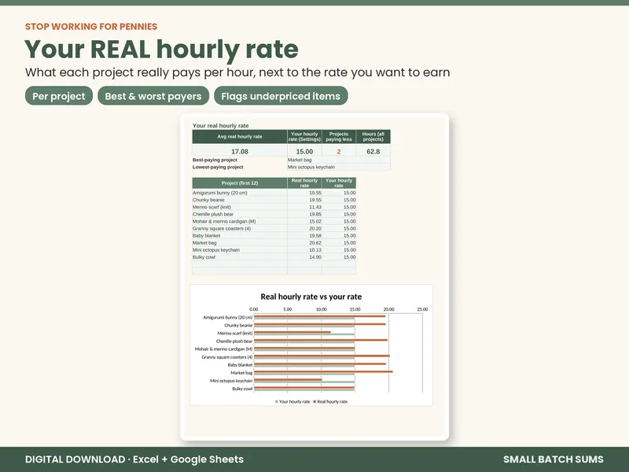629x472 pixels.
Task: Select 'Market bag' row in project table
Action: (274, 243)
